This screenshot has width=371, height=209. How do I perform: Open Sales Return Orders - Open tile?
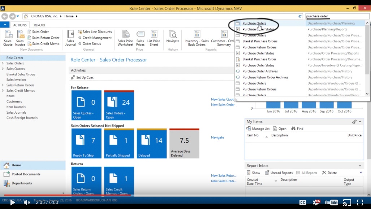[86, 181]
